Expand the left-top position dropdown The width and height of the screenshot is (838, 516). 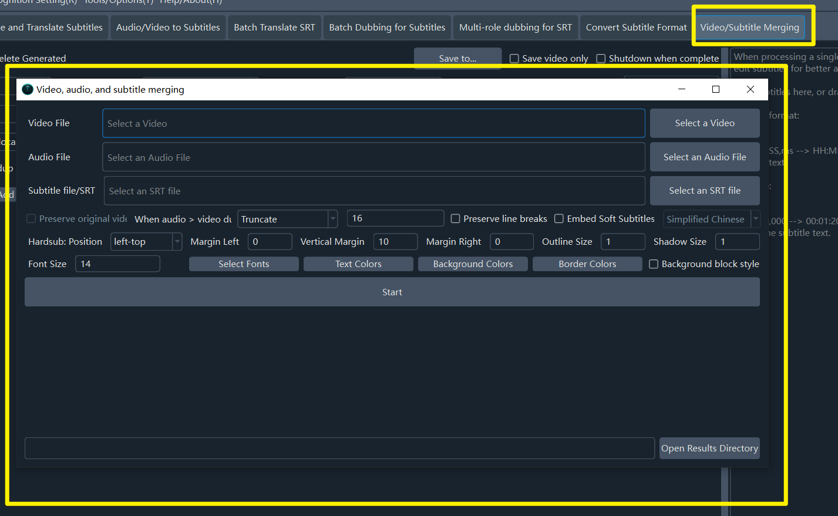177,242
